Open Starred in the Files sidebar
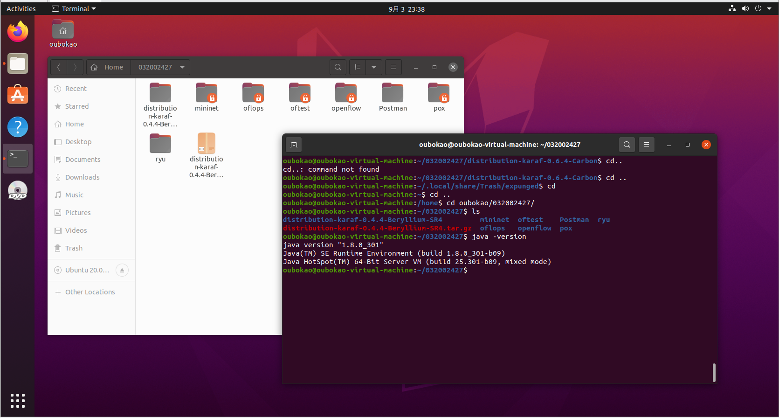Image resolution: width=779 pixels, height=418 pixels. click(x=91, y=106)
